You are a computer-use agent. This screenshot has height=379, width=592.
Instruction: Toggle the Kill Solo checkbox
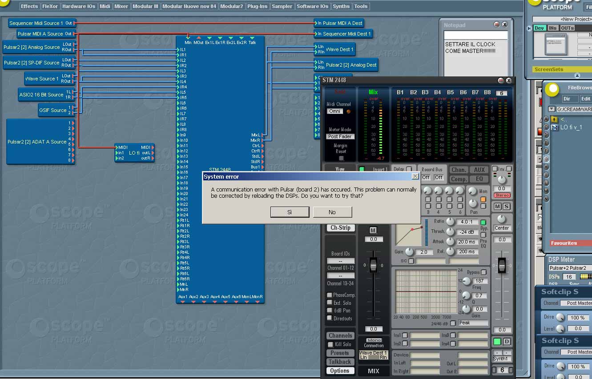pos(330,345)
